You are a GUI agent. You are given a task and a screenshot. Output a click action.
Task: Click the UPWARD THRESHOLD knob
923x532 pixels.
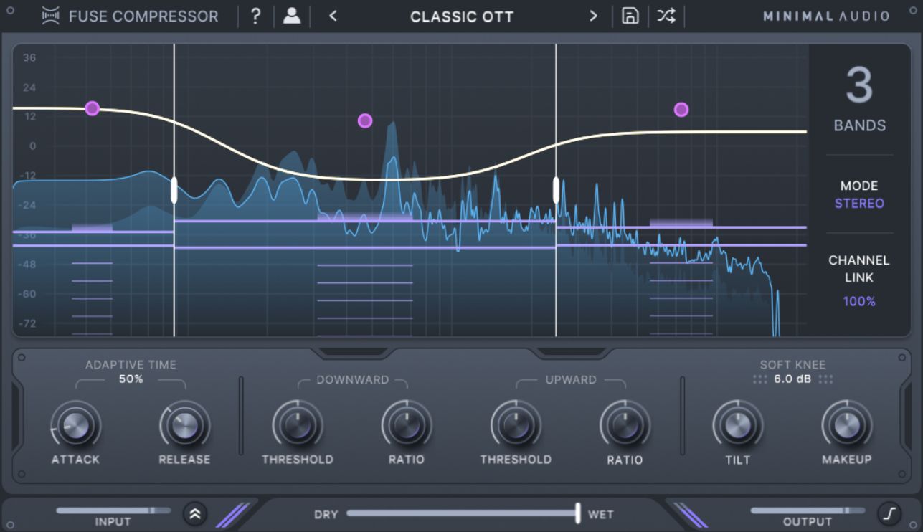click(516, 426)
